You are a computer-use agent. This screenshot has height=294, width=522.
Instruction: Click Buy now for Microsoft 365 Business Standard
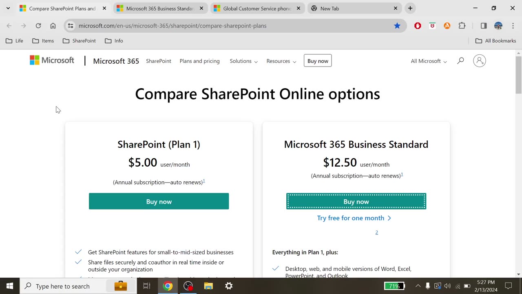(x=356, y=201)
